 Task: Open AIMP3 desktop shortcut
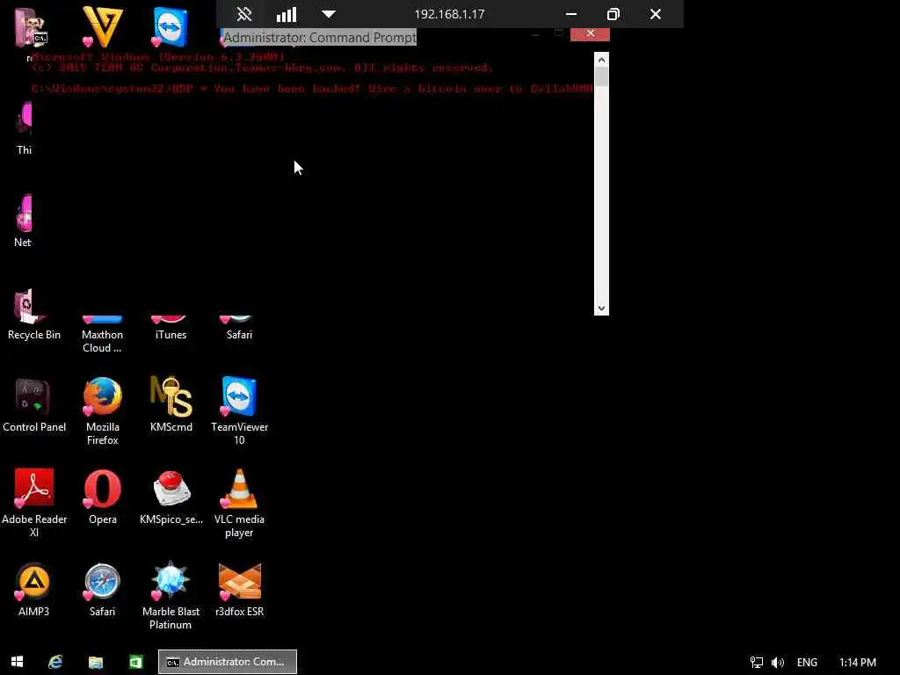tap(34, 590)
